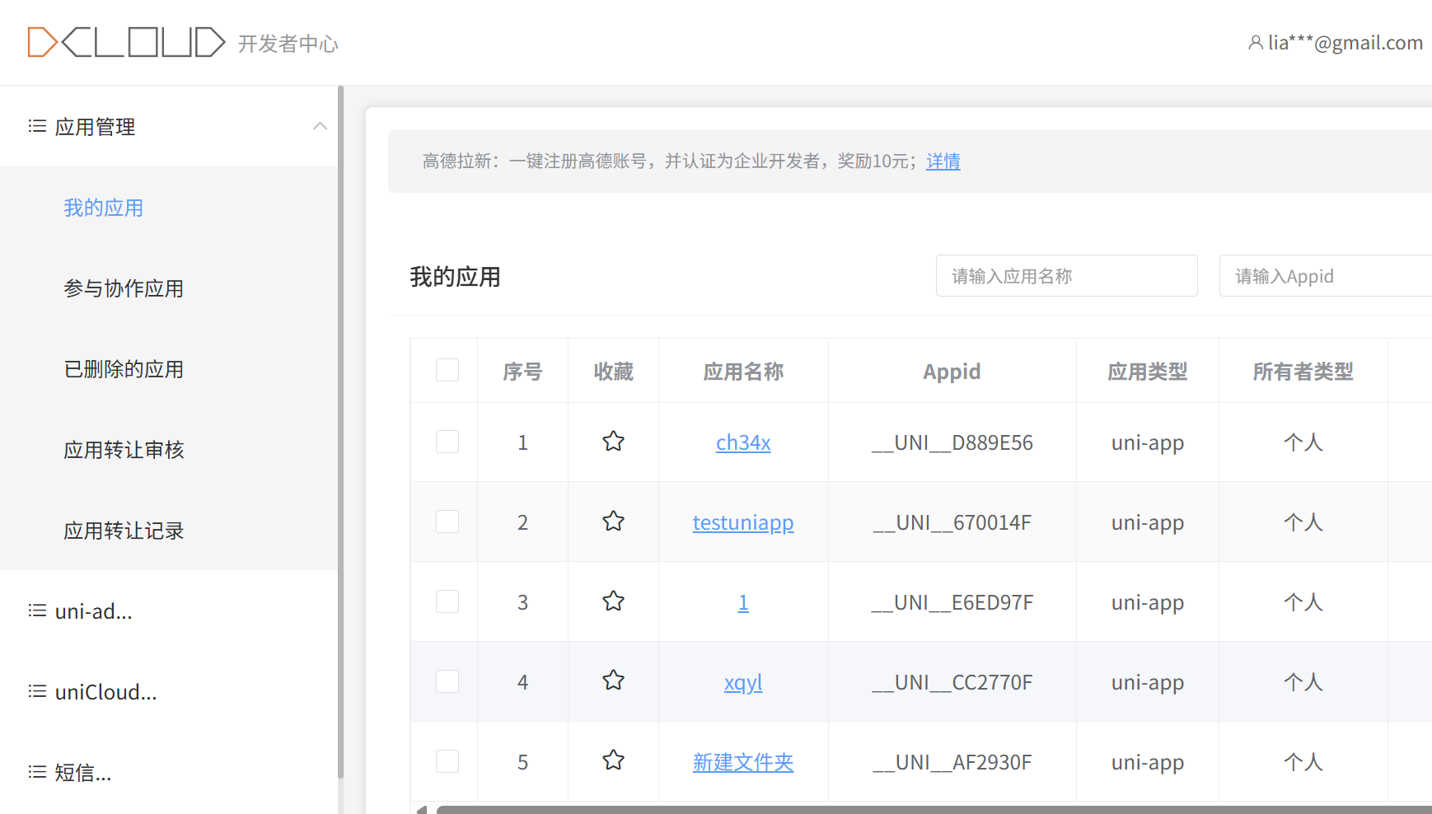Toggle the select-all checkbox in table header

click(447, 370)
